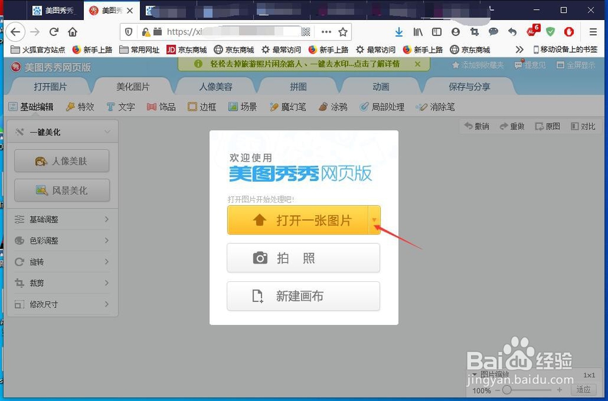Switch to the 保存与分享 tab
Image resolution: width=608 pixels, height=401 pixels.
[469, 87]
